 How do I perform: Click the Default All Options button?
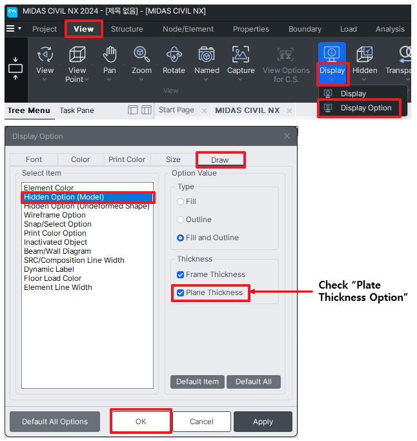55,422
